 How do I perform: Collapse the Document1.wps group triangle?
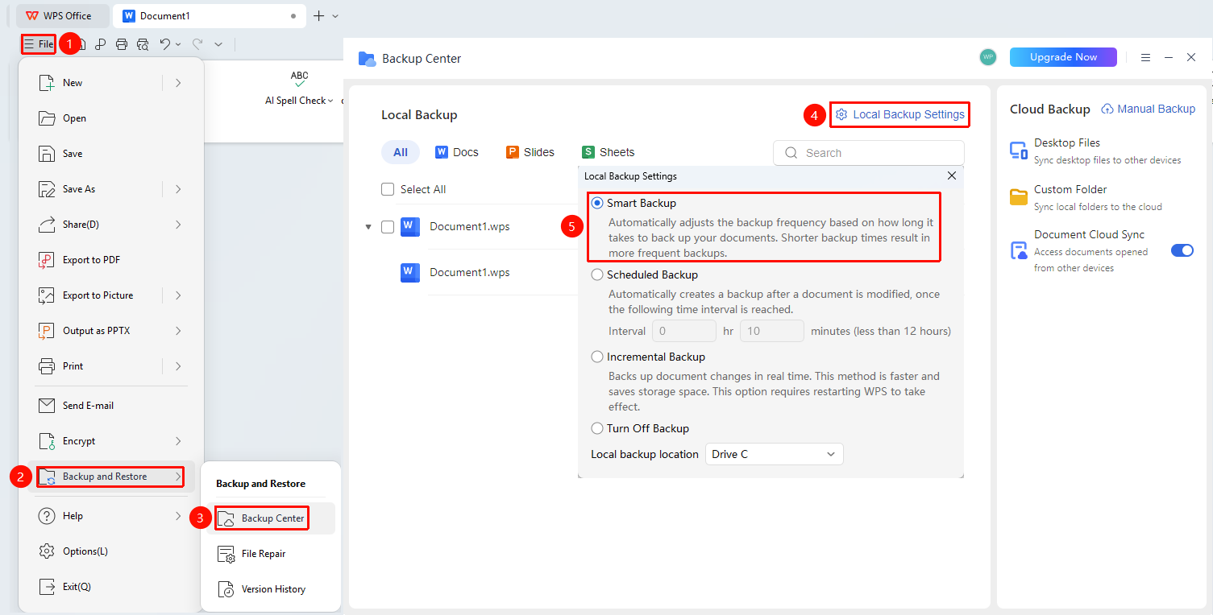[x=368, y=227]
